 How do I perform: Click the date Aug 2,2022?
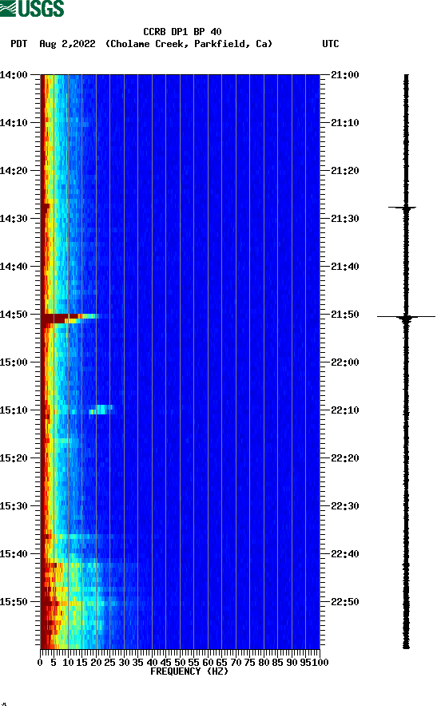click(67, 44)
